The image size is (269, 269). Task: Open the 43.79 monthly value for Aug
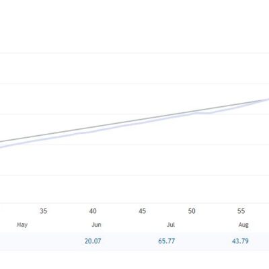[240, 241]
